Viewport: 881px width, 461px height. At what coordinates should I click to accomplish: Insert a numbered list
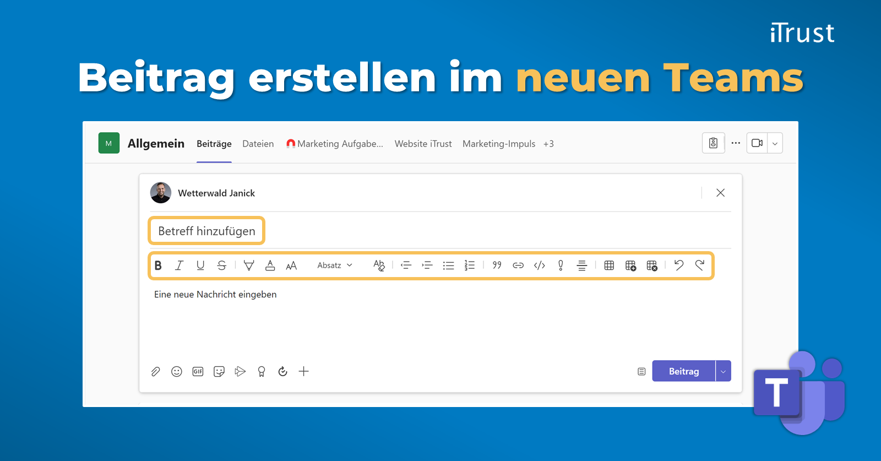[x=470, y=265]
